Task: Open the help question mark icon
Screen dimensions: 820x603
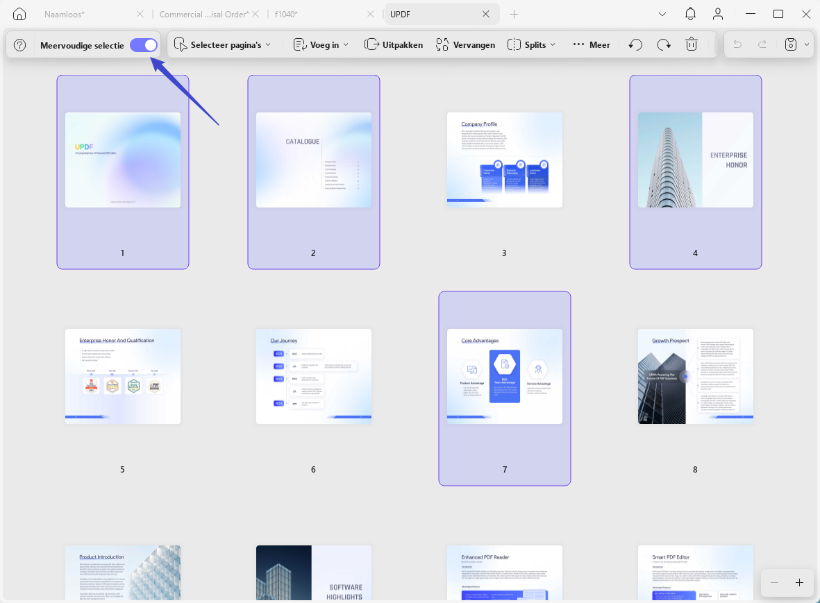Action: 20,45
